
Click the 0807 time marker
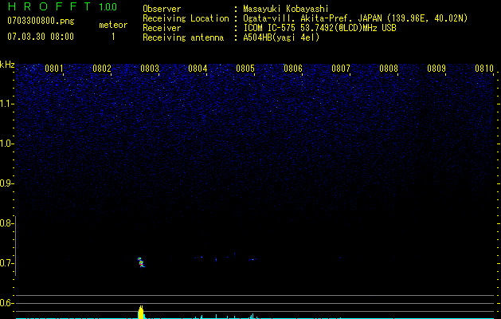click(341, 69)
